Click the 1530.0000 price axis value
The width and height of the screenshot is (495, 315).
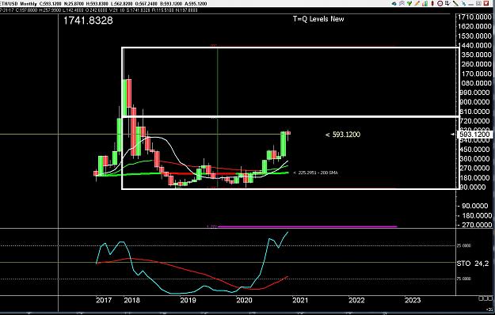point(474,36)
